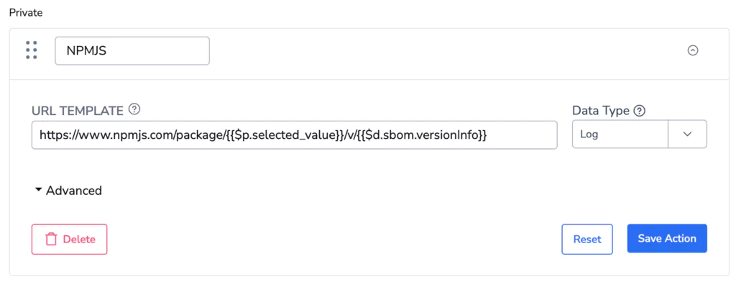
Task: Click the Data Type label text
Action: coord(601,111)
